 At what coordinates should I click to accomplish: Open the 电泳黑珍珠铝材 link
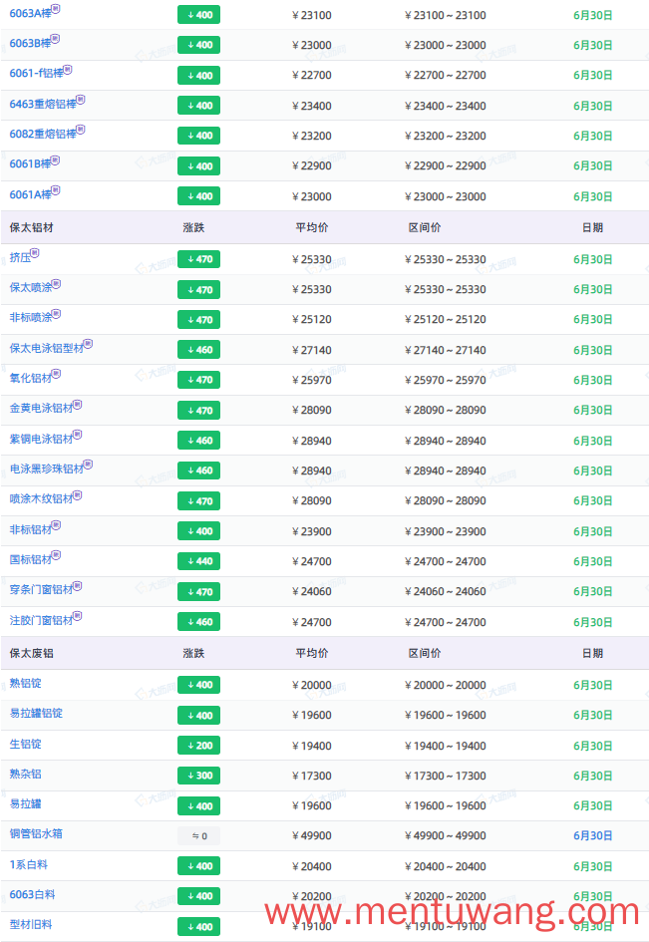pyautogui.click(x=46, y=470)
